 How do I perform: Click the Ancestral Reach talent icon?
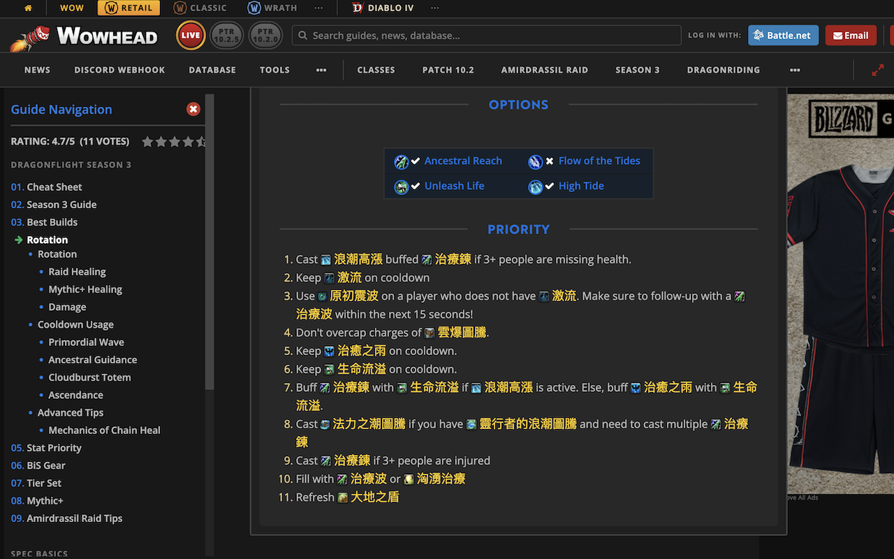click(401, 161)
